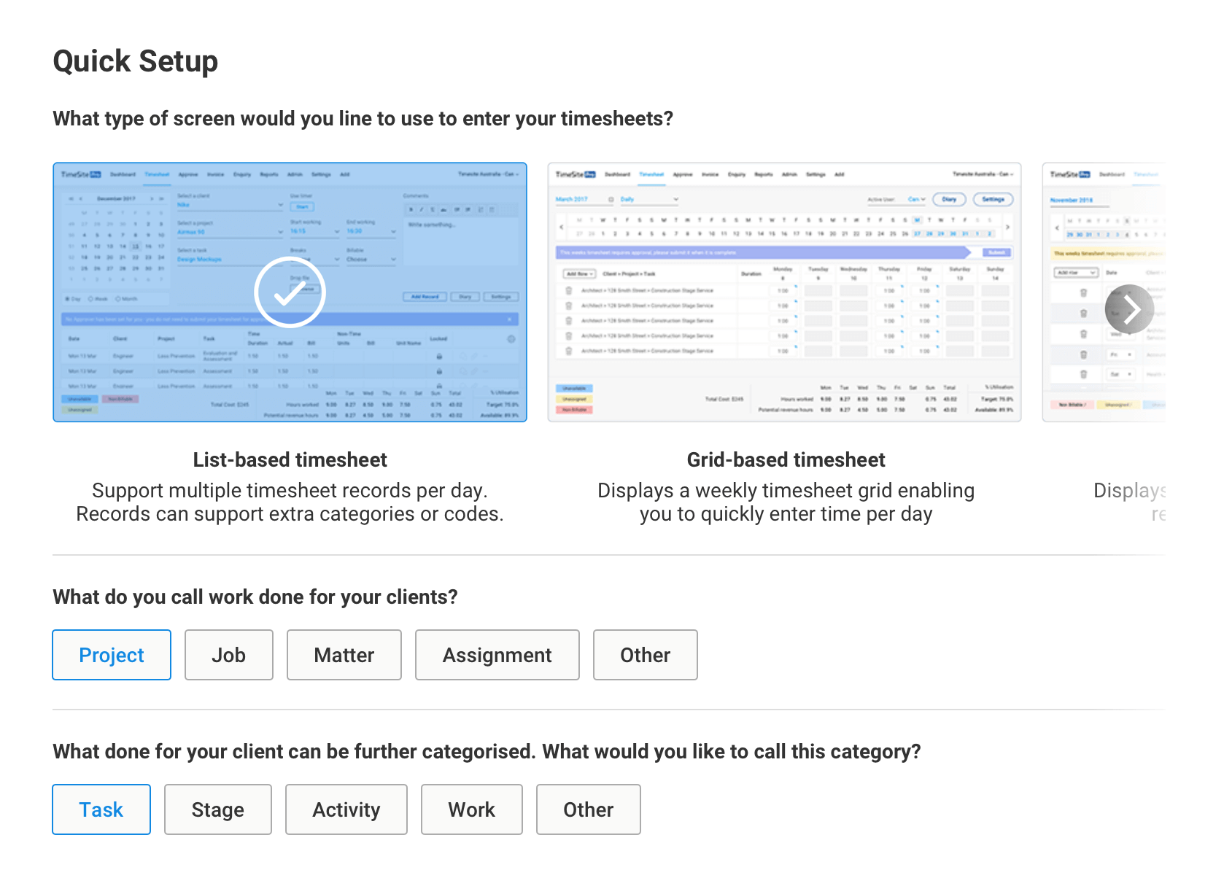1224x878 pixels.
Task: Click the calendar icon beside March 2017
Action: click(611, 199)
